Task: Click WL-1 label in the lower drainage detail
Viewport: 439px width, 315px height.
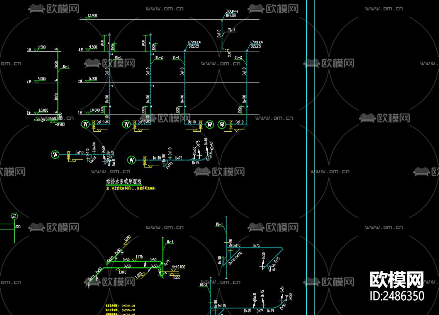Action: point(219,224)
